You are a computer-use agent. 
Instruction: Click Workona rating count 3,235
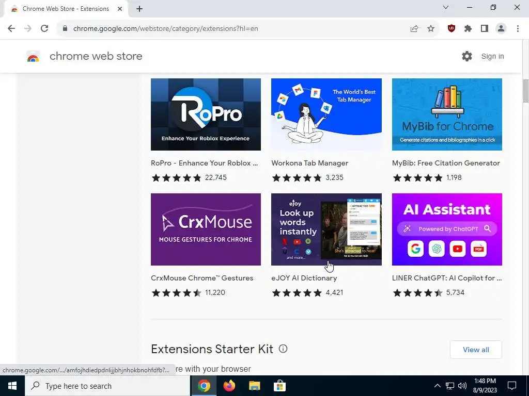[x=334, y=177]
